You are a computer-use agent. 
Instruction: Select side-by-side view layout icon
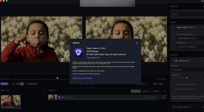coord(22,84)
